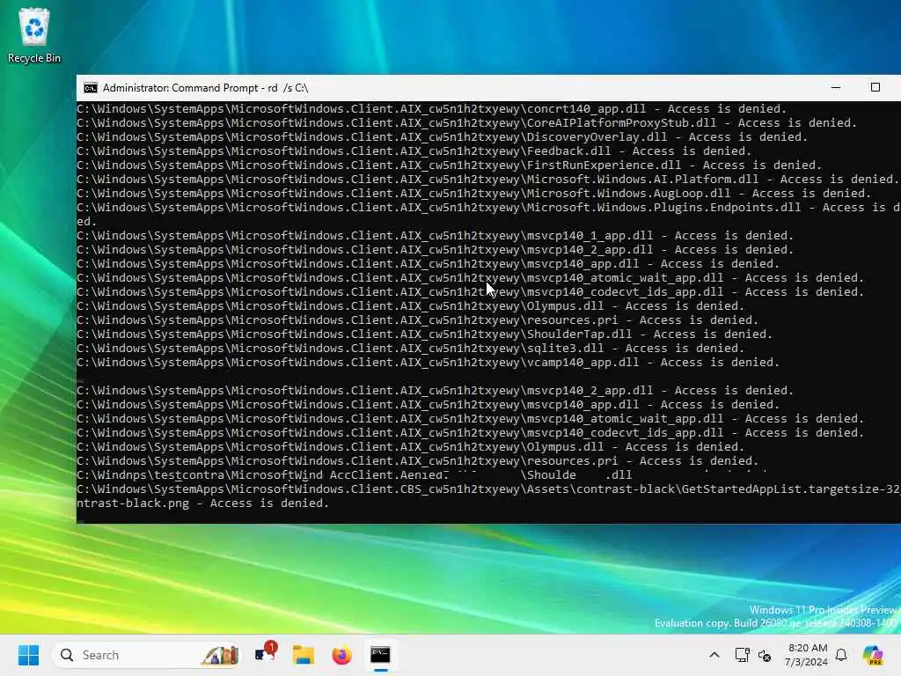
Task: Open the notifications bell
Action: (841, 655)
